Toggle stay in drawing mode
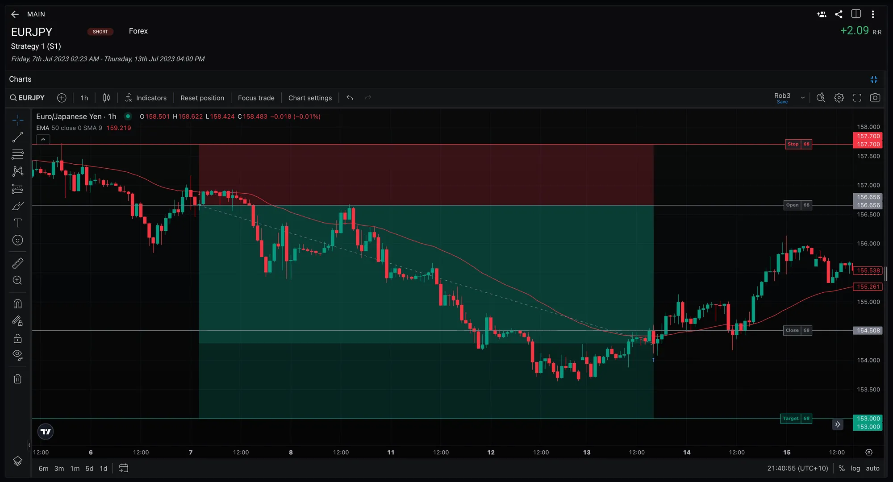The width and height of the screenshot is (893, 482). click(18, 321)
